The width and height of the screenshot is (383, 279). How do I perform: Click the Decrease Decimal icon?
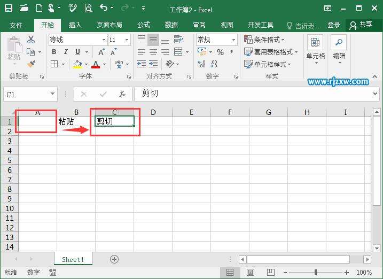pyautogui.click(x=213, y=64)
